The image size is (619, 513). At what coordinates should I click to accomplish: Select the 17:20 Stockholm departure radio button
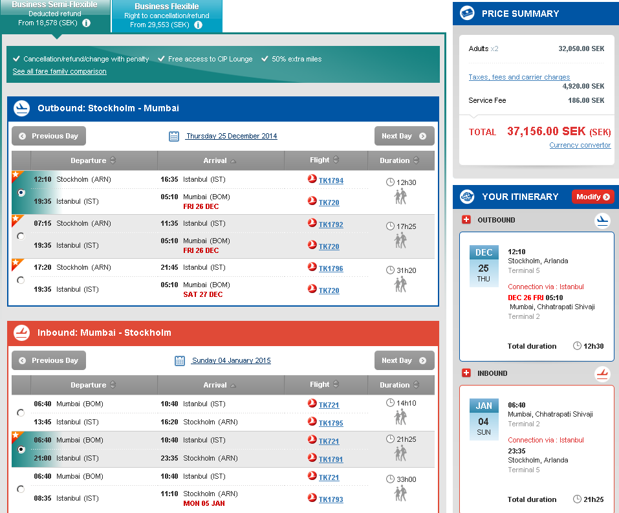(x=20, y=280)
